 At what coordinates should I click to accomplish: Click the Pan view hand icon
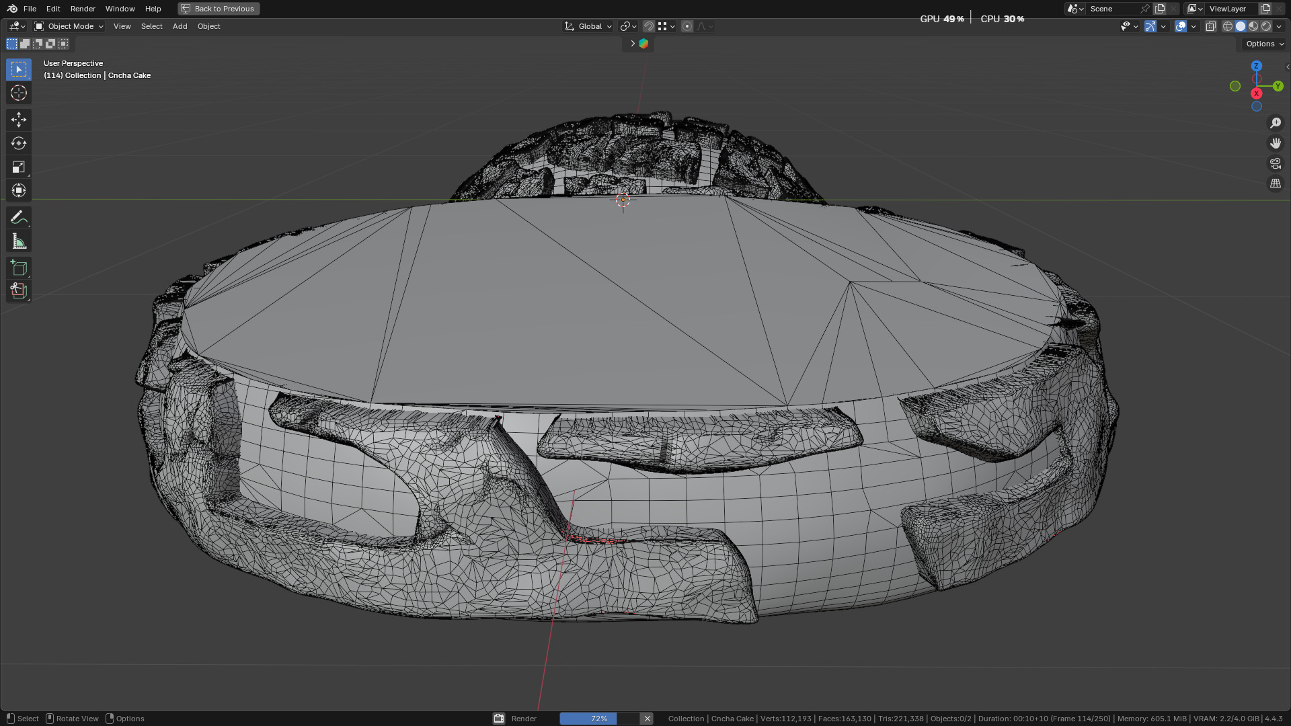[1276, 143]
